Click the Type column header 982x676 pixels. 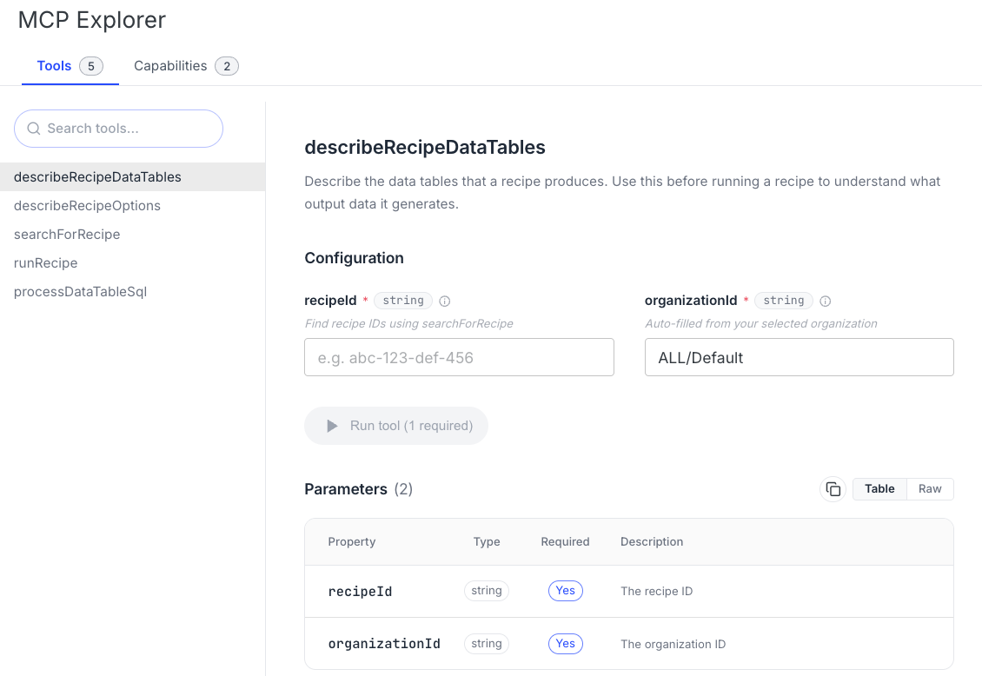487,541
